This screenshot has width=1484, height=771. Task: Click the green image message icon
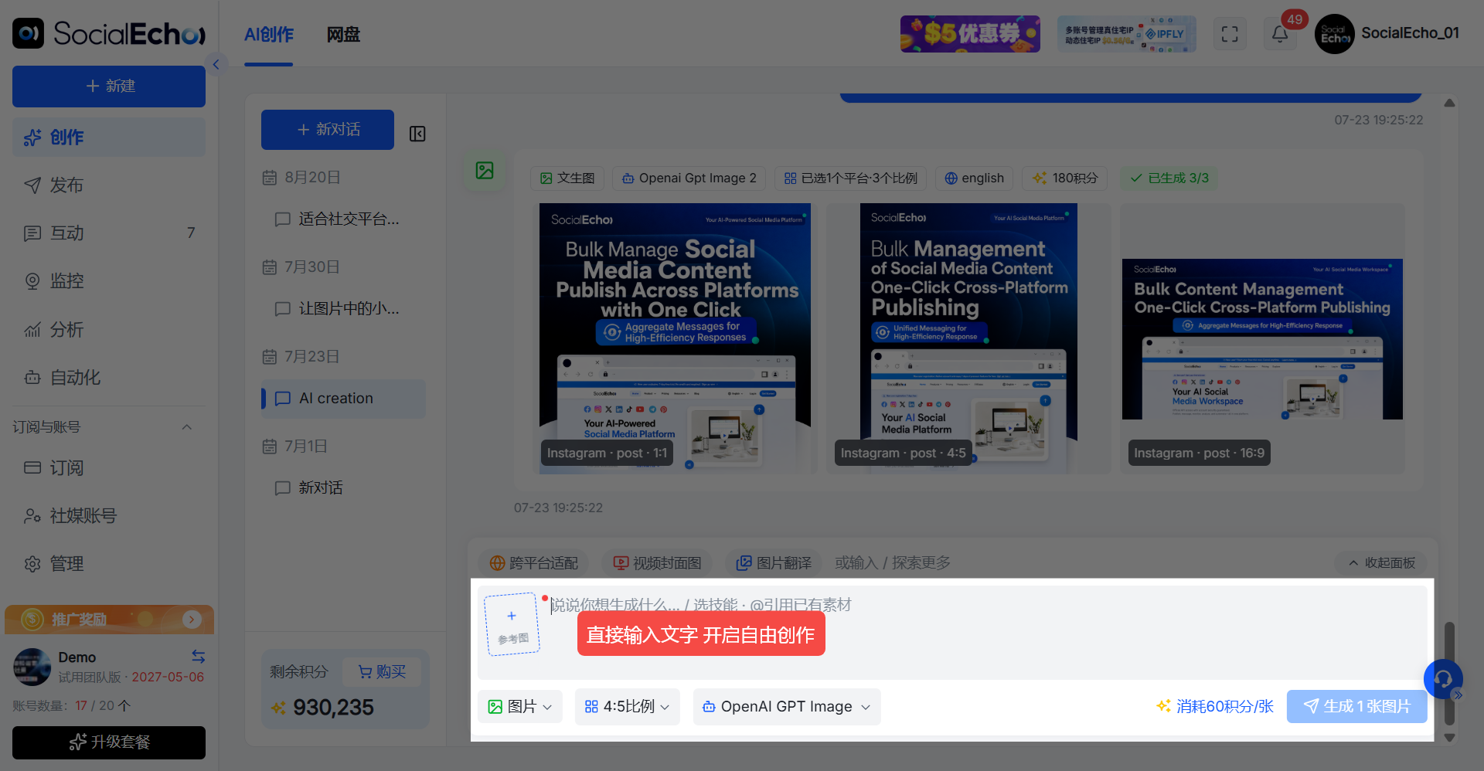pos(485,171)
